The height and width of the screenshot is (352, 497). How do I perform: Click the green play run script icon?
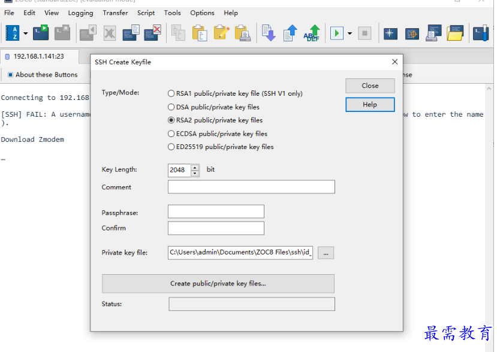(336, 33)
